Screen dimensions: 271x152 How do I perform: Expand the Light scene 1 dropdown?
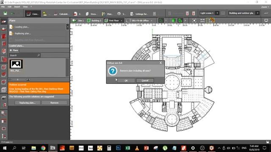point(217,13)
